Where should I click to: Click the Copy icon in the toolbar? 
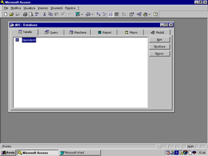pyautogui.click(x=51, y=14)
